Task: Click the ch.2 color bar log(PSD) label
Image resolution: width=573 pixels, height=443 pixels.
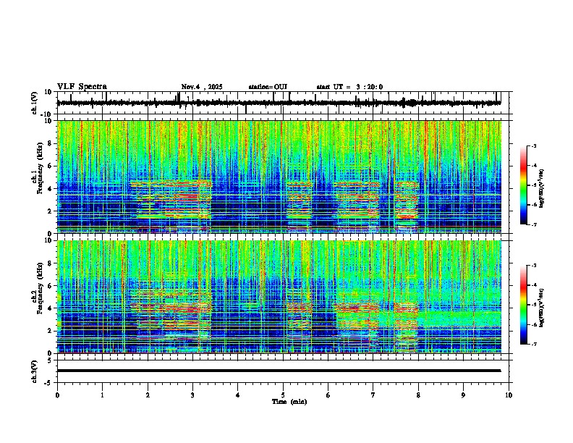Action: pos(541,308)
